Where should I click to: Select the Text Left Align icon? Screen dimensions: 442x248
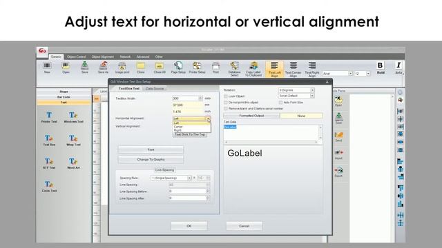[x=274, y=69]
